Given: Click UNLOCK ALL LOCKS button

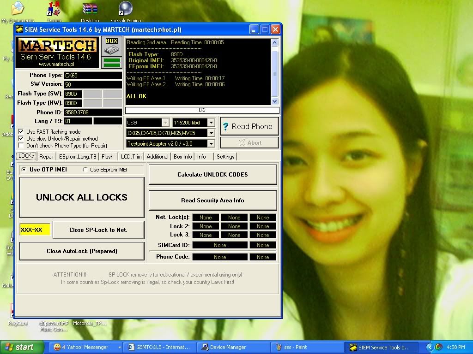Looking at the screenshot, I should pos(82,197).
